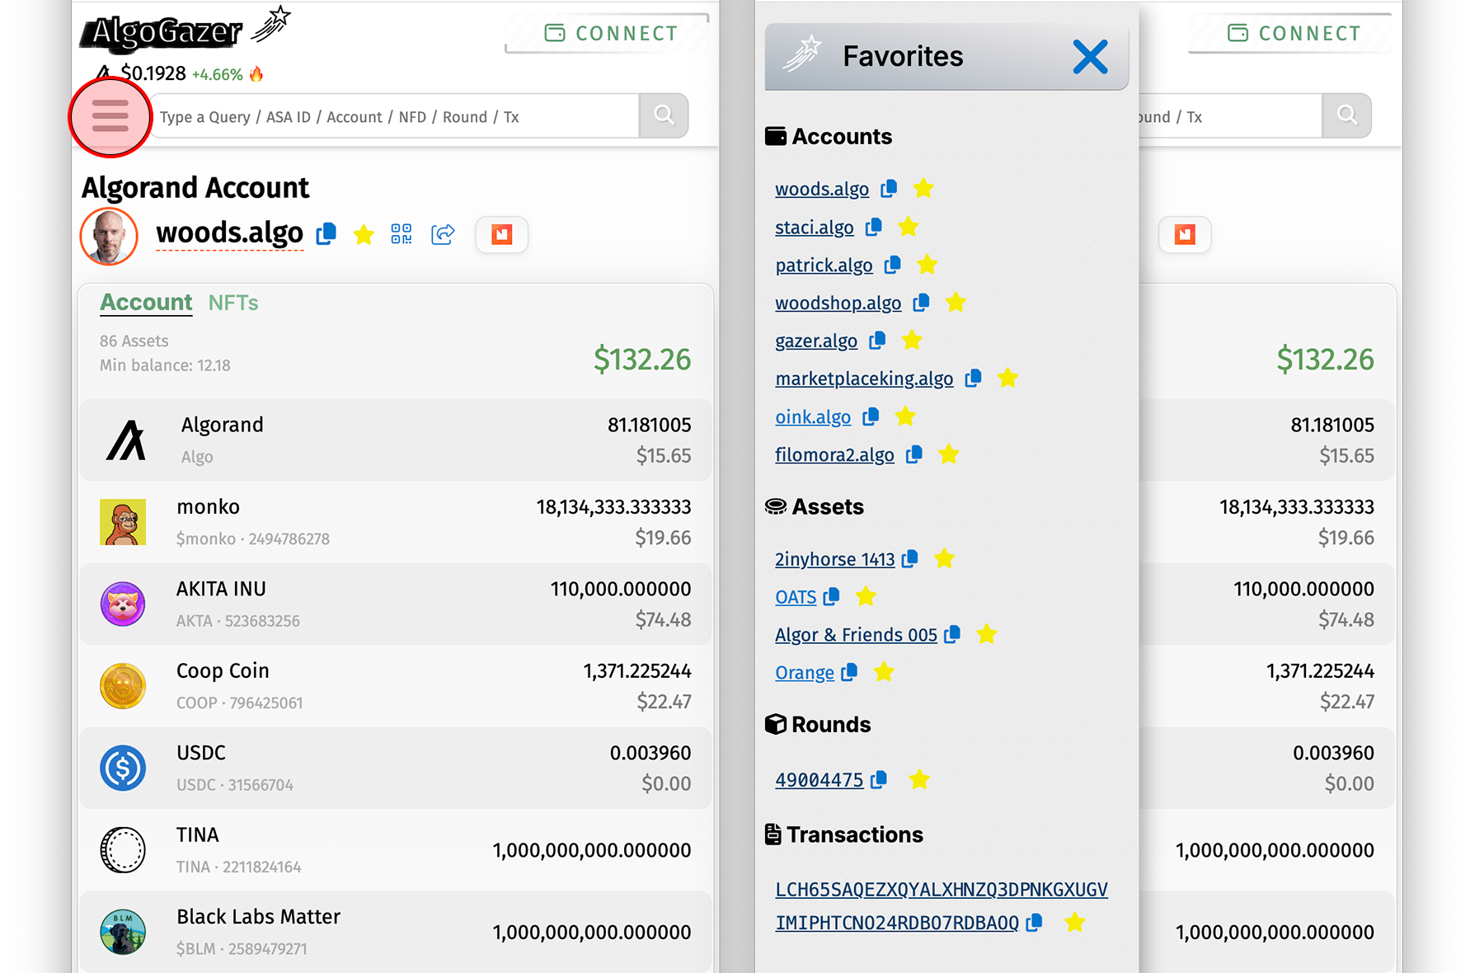The height and width of the screenshot is (973, 1484).
Task: Copy round 49004475 to clipboard
Action: 879,779
